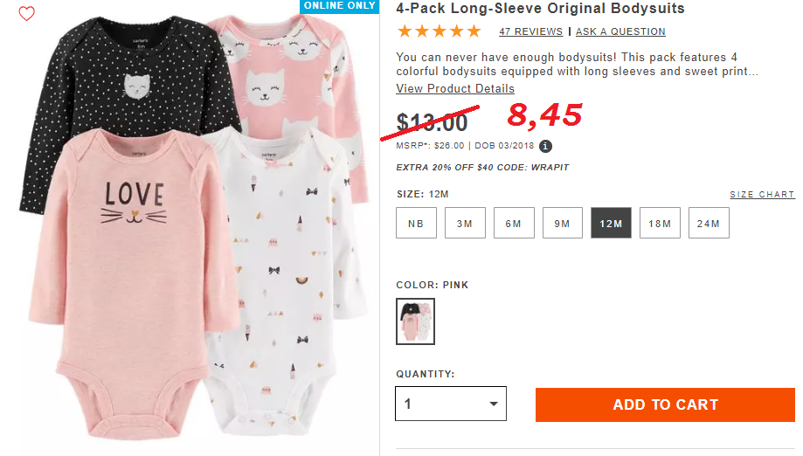This screenshot has height=456, width=803.
Task: Expand View Product Details
Action: click(x=455, y=88)
